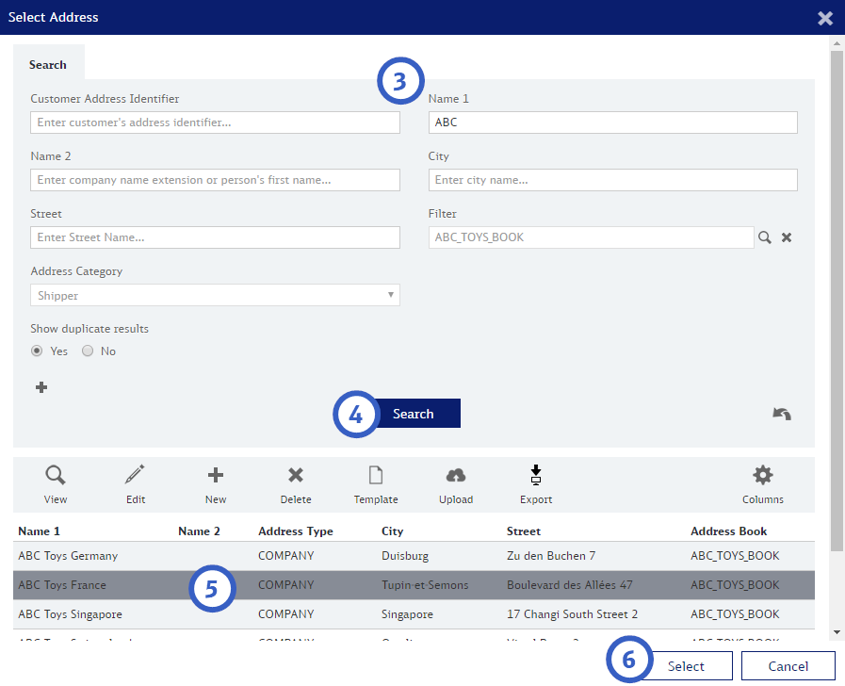Select Yes for Show duplicate results
The width and height of the screenshot is (845, 686).
coord(37,351)
